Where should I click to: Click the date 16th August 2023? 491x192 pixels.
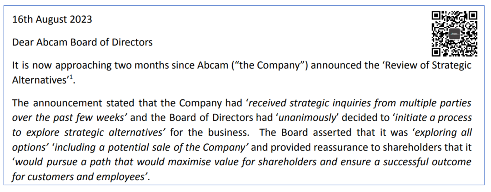point(52,20)
